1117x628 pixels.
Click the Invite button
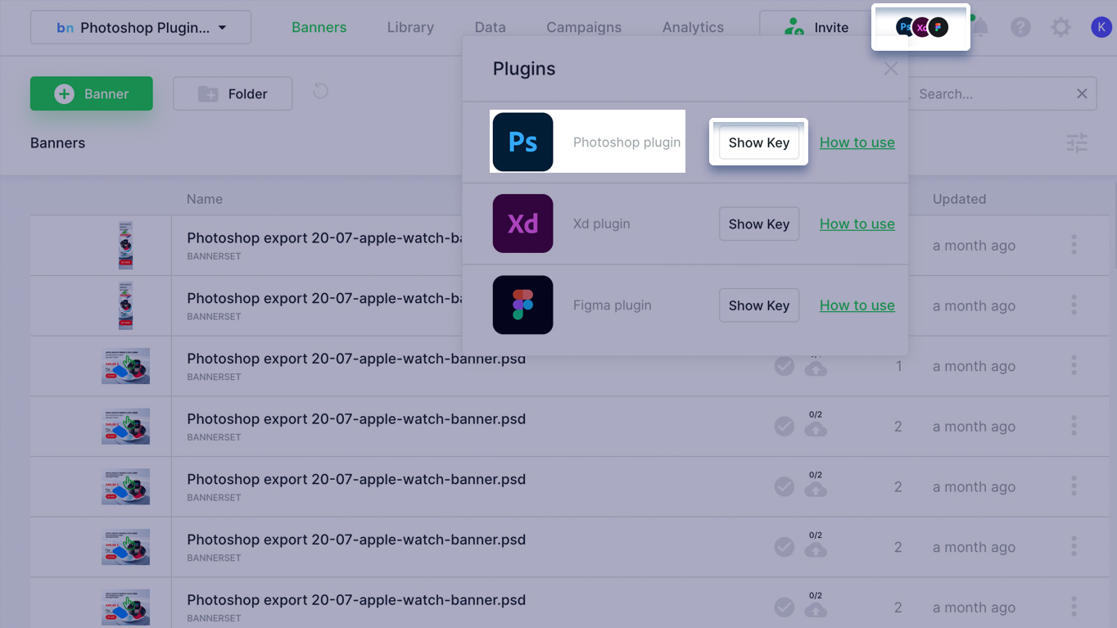[816, 27]
